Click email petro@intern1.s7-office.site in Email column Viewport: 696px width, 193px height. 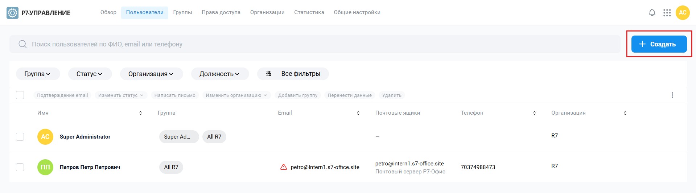click(325, 167)
